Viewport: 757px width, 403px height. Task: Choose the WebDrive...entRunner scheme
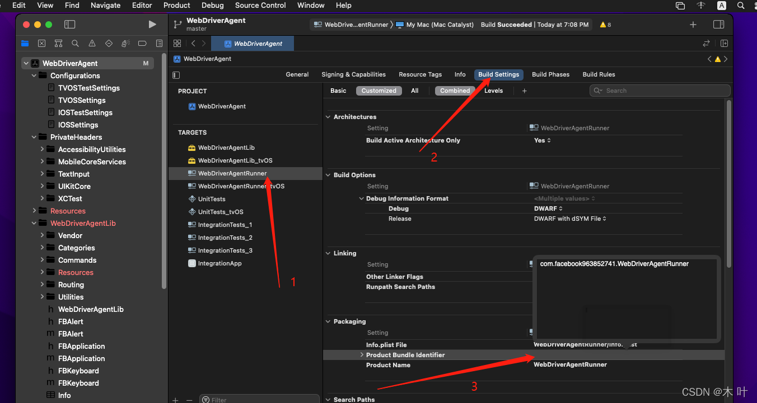coord(351,25)
